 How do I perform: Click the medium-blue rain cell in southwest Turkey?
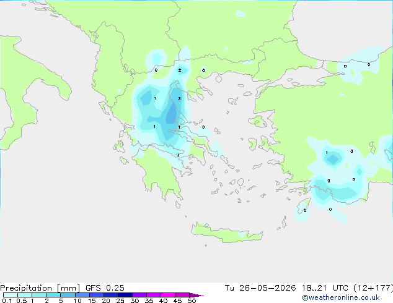(x=333, y=159)
